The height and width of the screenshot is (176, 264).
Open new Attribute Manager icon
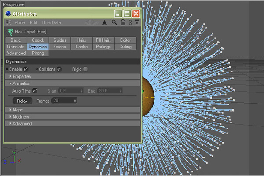(137, 22)
